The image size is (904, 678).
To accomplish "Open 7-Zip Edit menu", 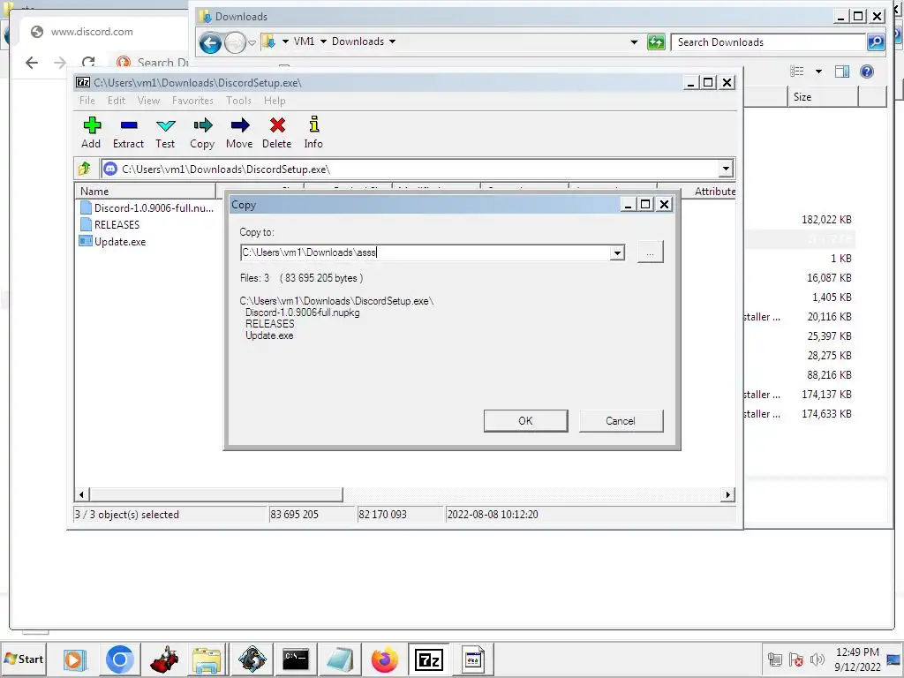I will (x=117, y=101).
